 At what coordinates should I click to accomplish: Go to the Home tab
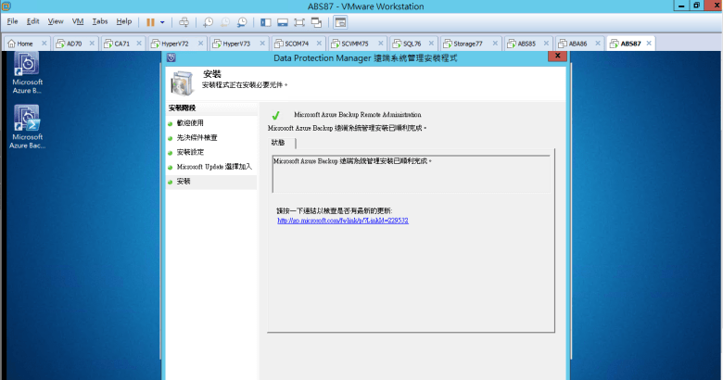click(x=23, y=44)
